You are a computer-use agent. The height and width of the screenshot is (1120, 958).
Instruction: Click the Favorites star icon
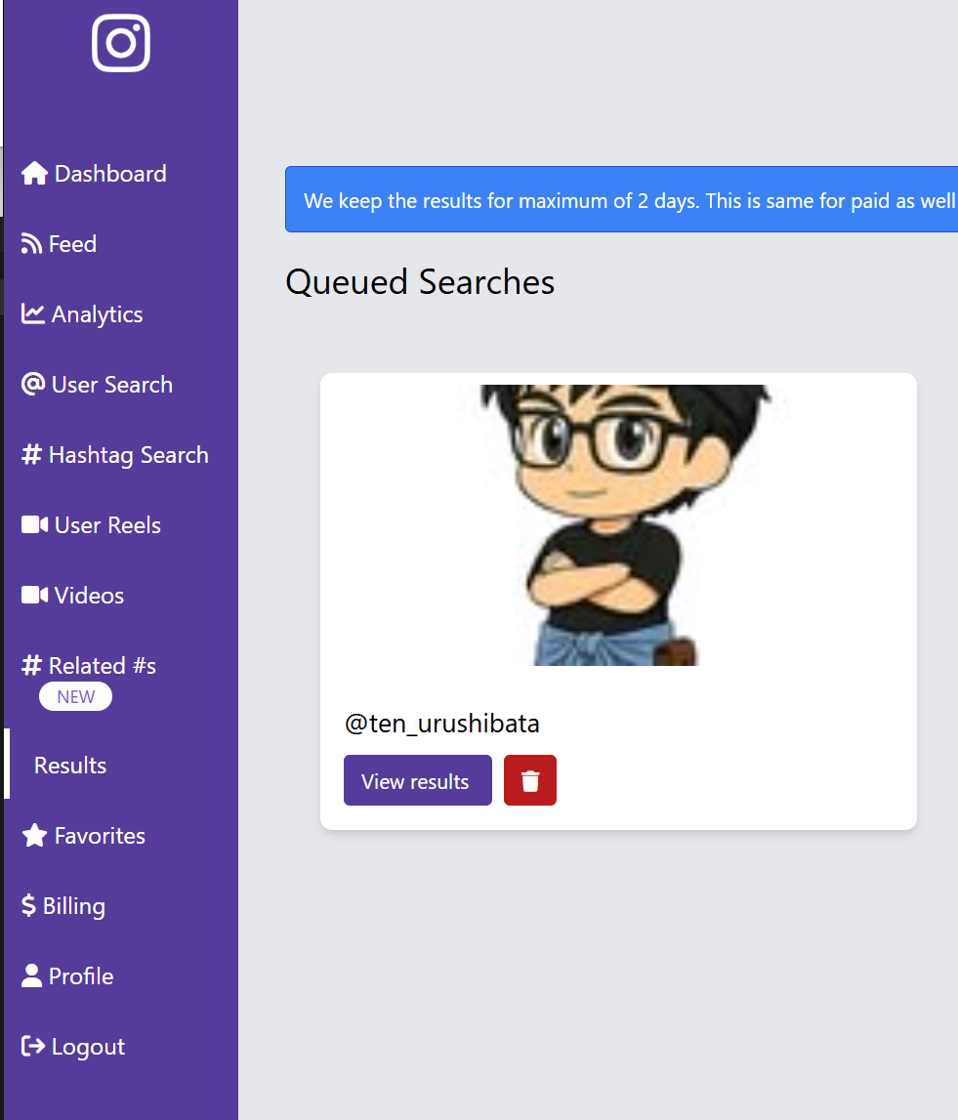pyautogui.click(x=34, y=836)
